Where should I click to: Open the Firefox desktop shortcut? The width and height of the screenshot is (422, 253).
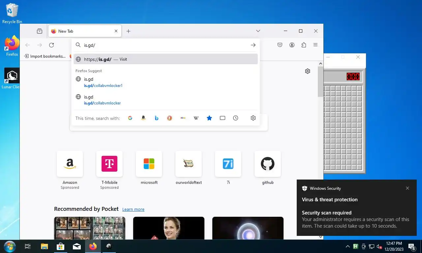click(x=12, y=46)
